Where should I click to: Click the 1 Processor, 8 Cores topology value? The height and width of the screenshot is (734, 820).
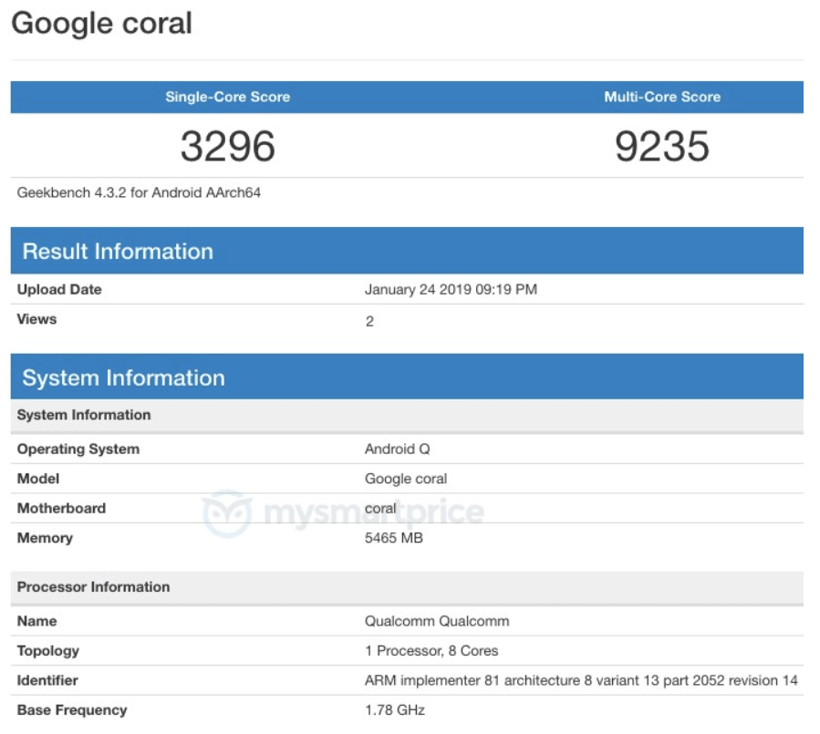(431, 651)
